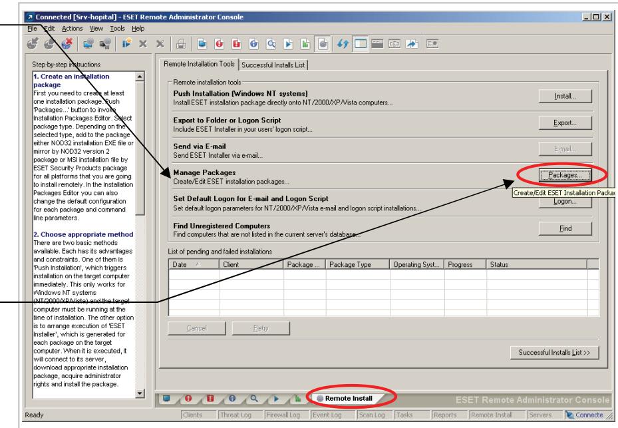Click 'Servers' in the status bar
618x428 pixels.
(540, 415)
